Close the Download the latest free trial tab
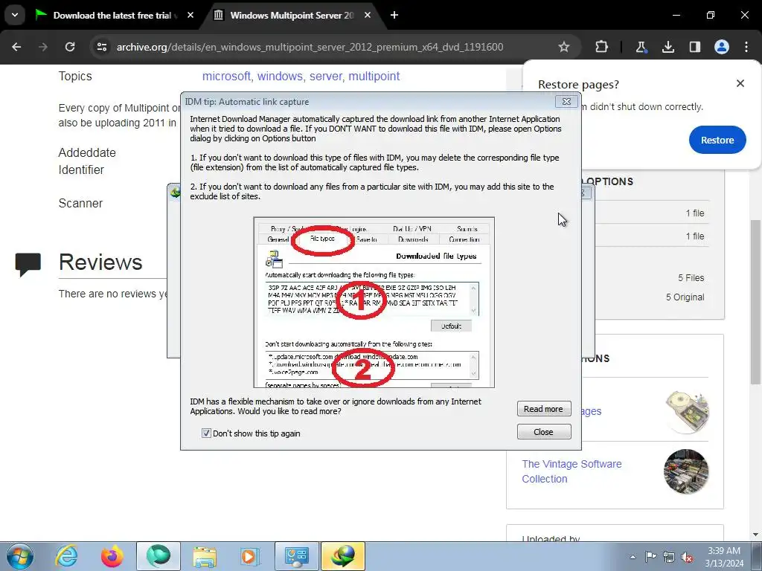The width and height of the screenshot is (762, 571). 190,15
